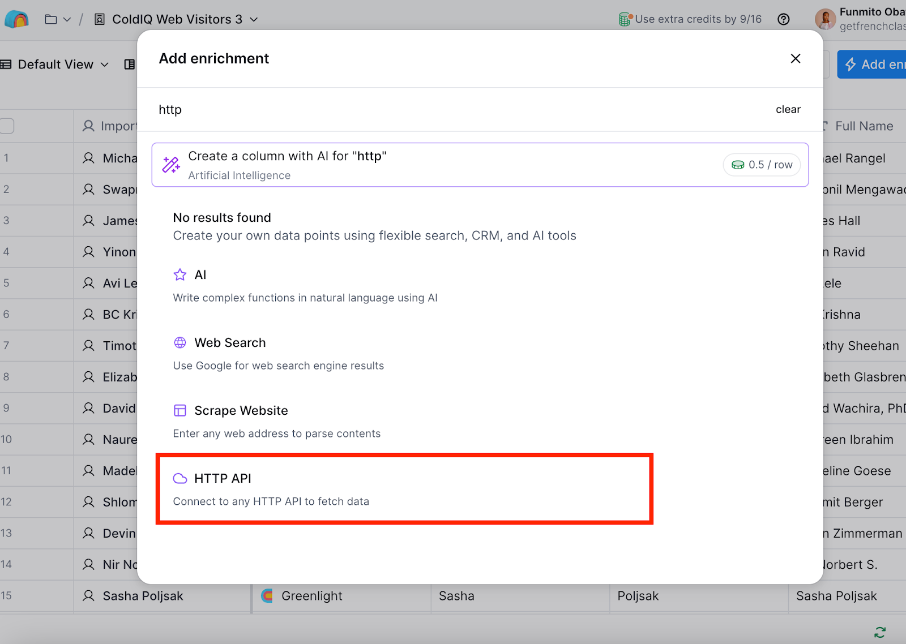This screenshot has height=644, width=906.
Task: Choose the Scrape Website enrichment
Action: coord(241,411)
